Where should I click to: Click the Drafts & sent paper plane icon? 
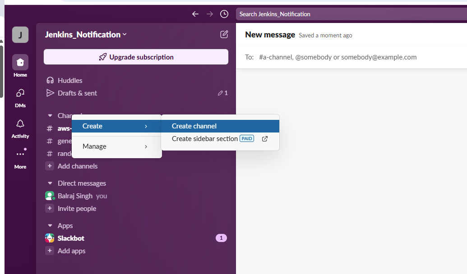pyautogui.click(x=50, y=93)
